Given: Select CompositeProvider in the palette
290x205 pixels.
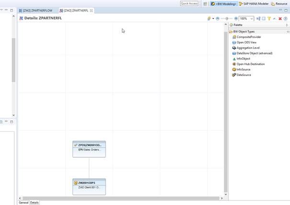Looking at the screenshot, I should click(x=246, y=37).
